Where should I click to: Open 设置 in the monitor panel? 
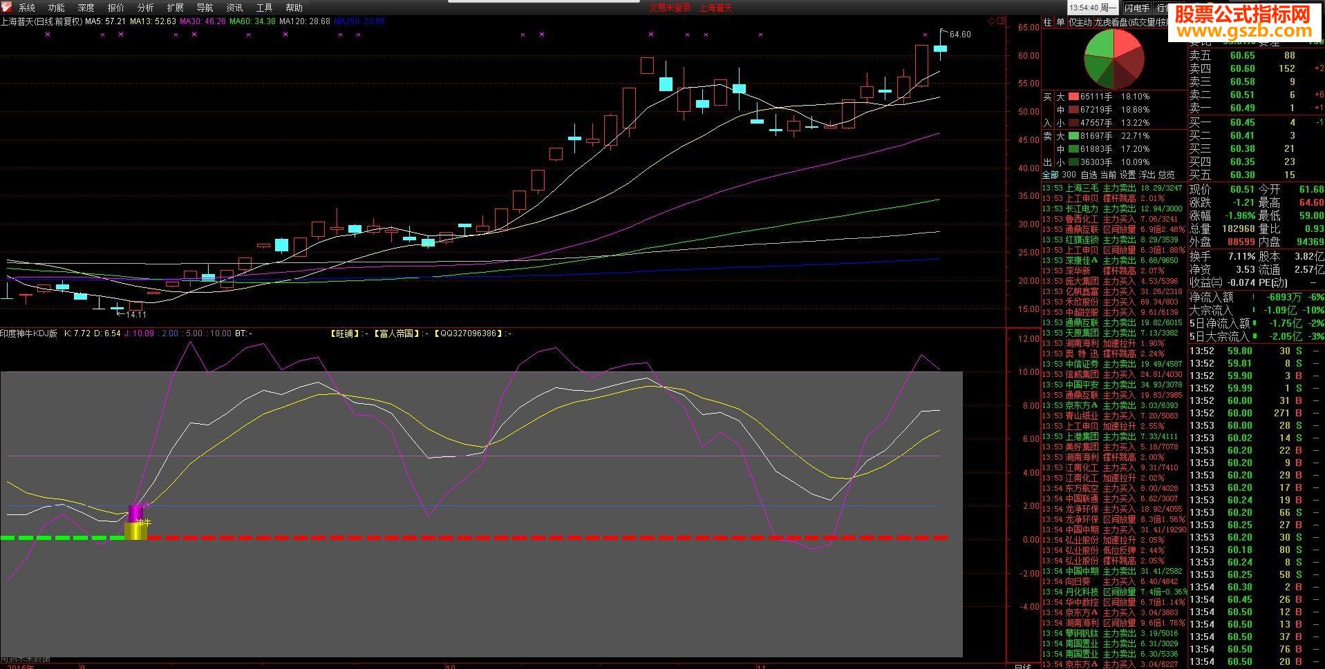[x=1127, y=175]
